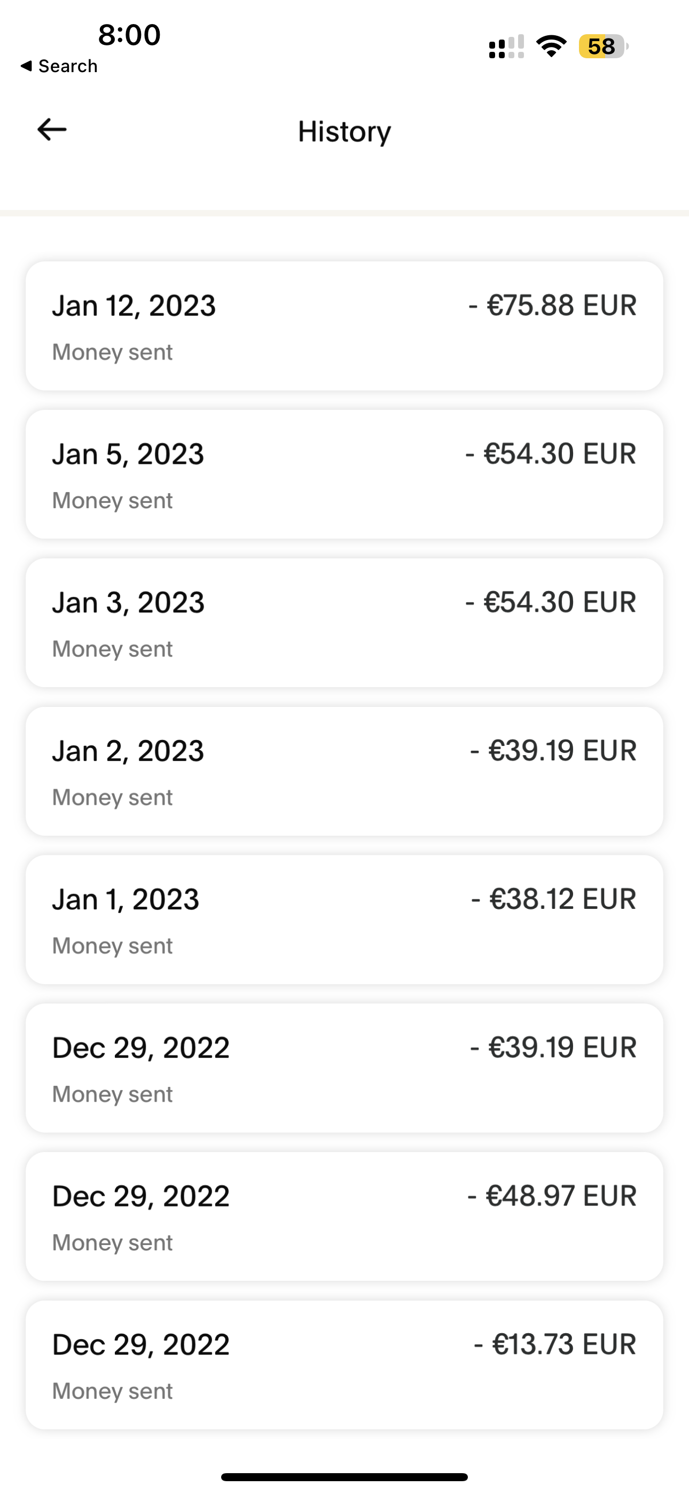Image resolution: width=689 pixels, height=1494 pixels.
Task: Open the Jan 5, 2023 transaction
Action: (x=344, y=474)
